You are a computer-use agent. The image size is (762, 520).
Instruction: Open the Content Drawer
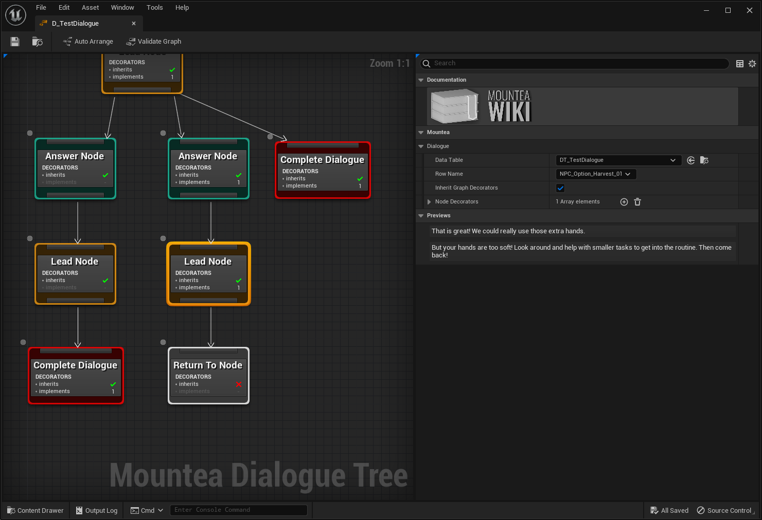[x=36, y=510]
